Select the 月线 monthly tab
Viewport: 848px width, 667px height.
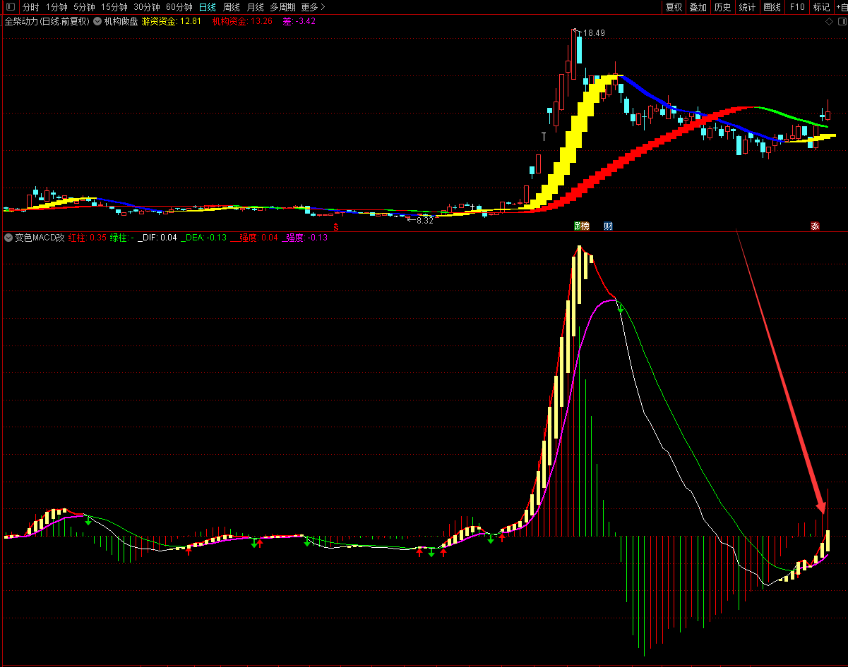tap(255, 7)
